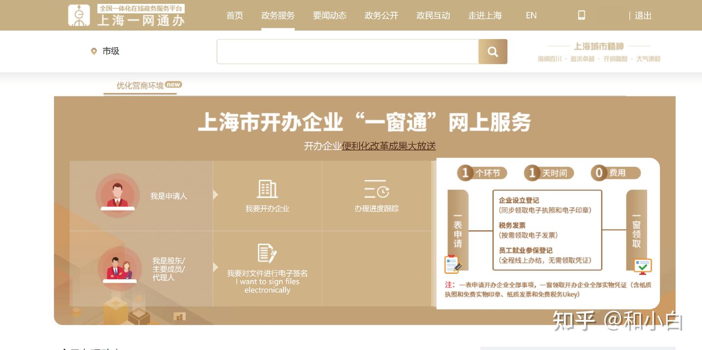The width and height of the screenshot is (702, 350).
Task: Click the location pin icon beside 市级
Action: [94, 51]
